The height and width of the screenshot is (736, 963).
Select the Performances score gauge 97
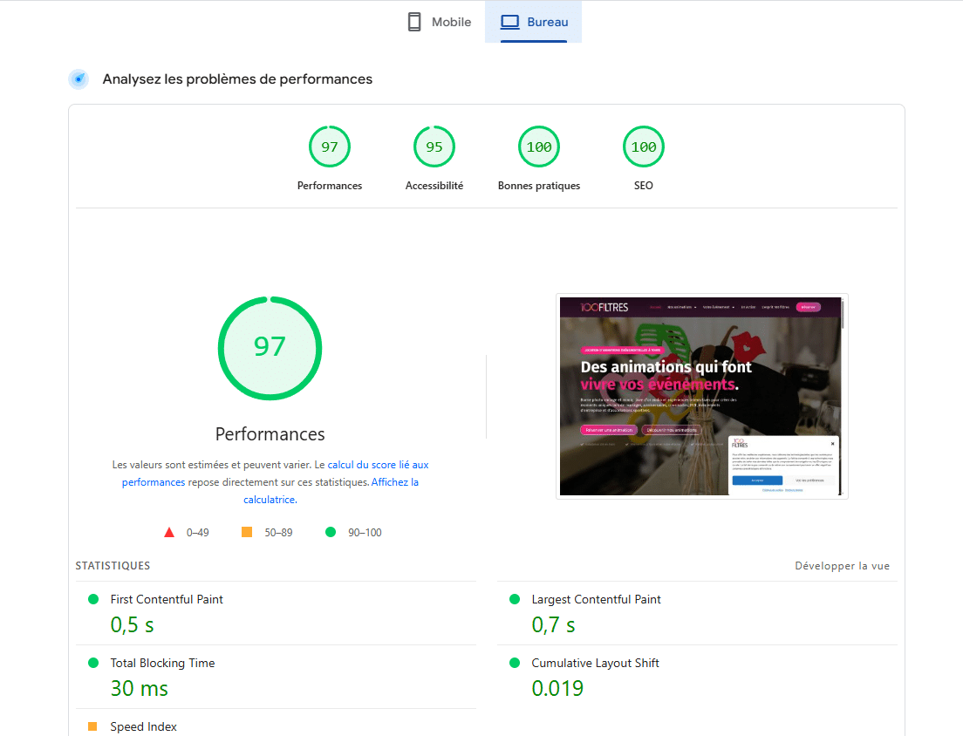click(x=330, y=147)
